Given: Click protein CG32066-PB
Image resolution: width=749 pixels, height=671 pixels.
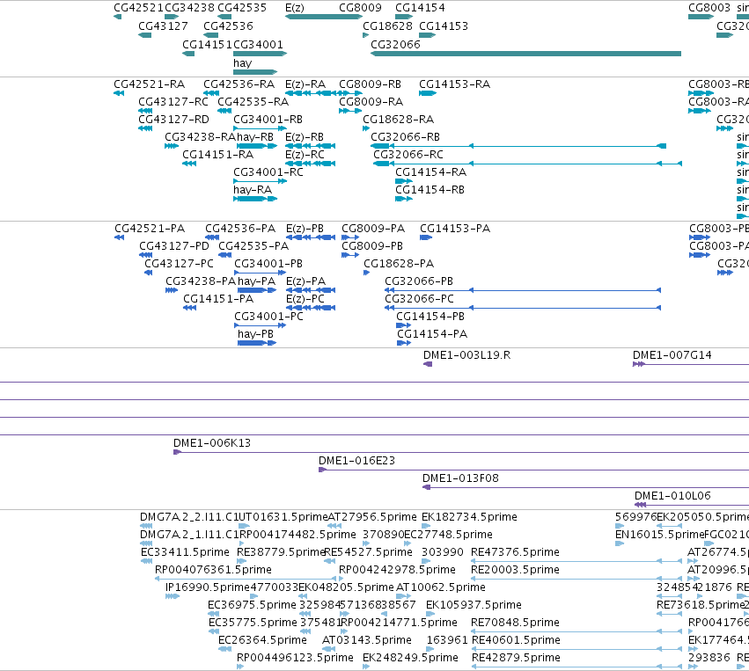Looking at the screenshot, I should [x=523, y=290].
